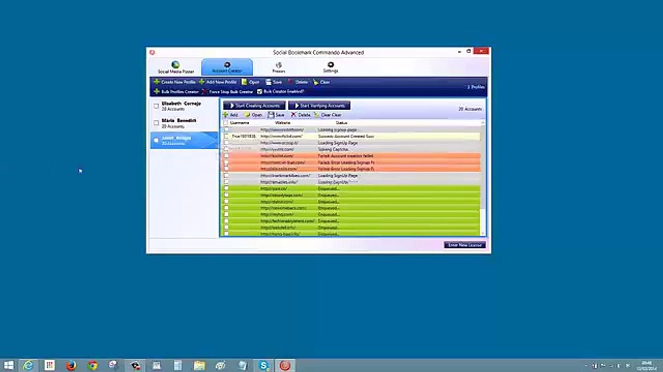Click Start Verifying Accounts
Image resolution: width=663 pixels, height=372 pixels.
point(319,105)
